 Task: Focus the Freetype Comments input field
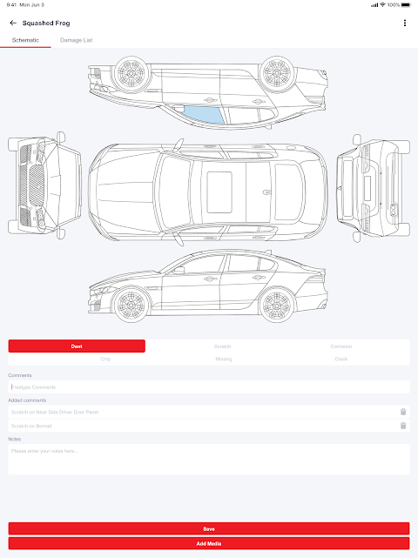point(209,387)
